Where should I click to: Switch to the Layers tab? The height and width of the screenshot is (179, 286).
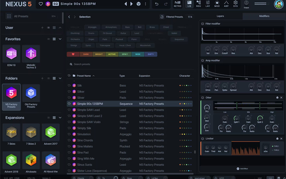(x=220, y=16)
